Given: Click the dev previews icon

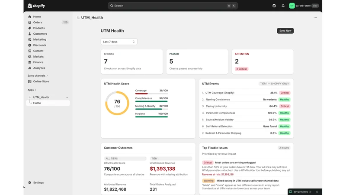Looking at the screenshot, I should (x=291, y=192).
